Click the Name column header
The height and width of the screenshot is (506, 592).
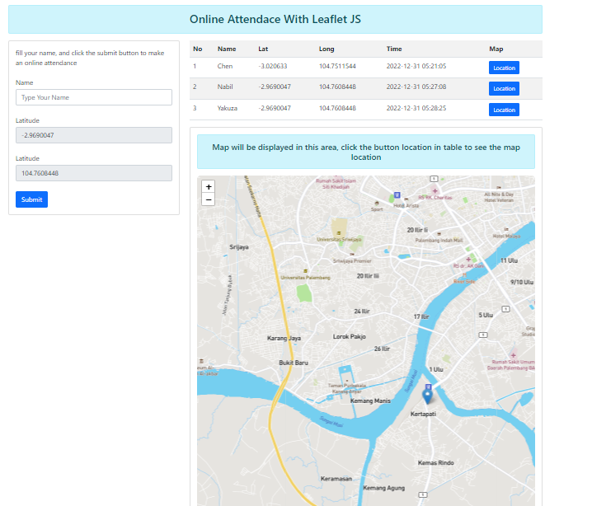[x=227, y=49]
